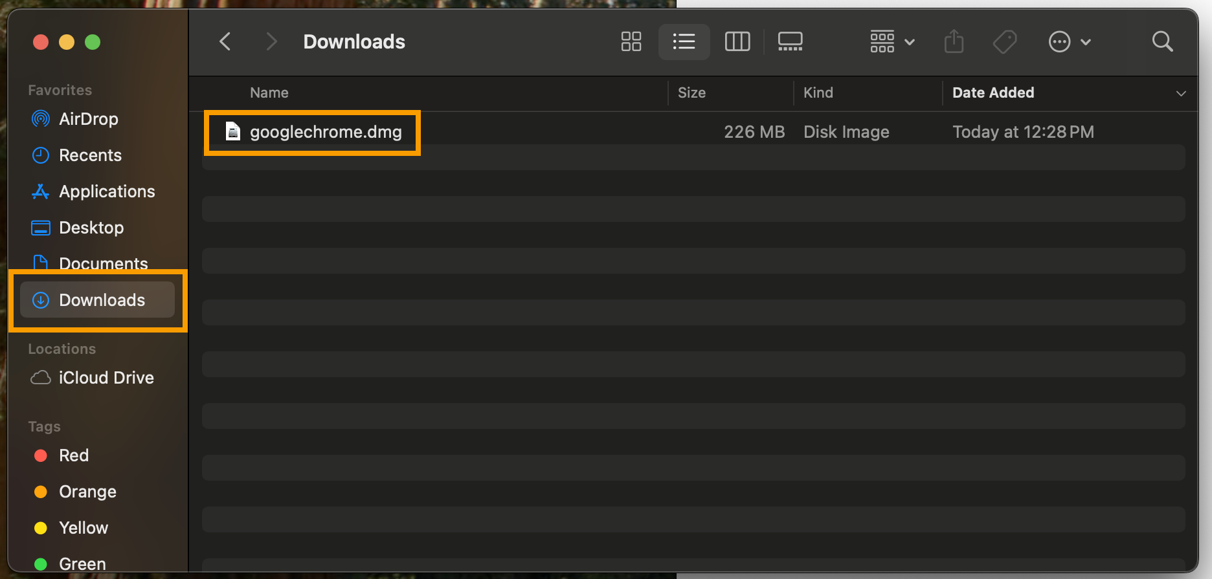Click the 226 MB size cell
1212x579 pixels.
coord(754,132)
